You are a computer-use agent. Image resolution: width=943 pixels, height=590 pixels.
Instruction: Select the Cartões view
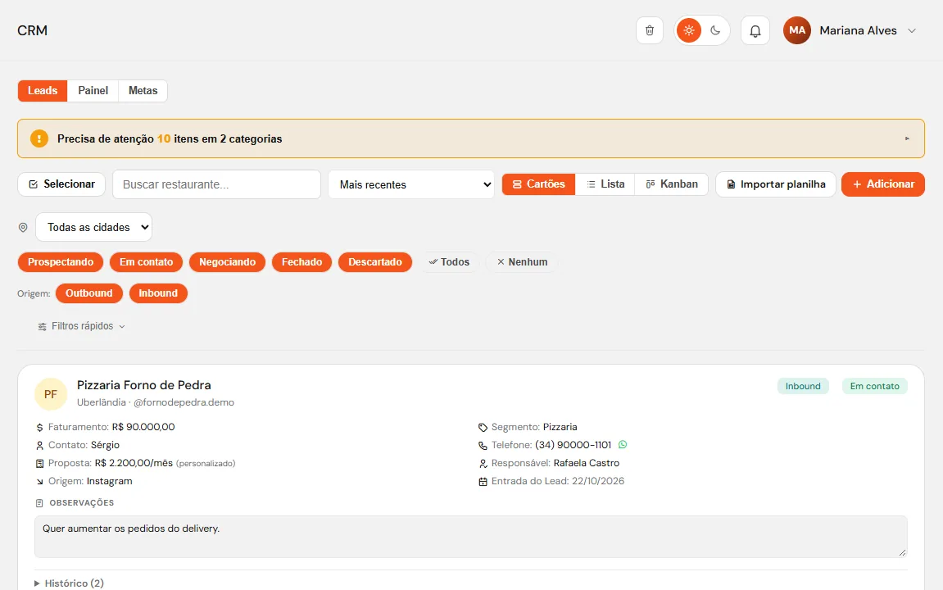coord(539,184)
